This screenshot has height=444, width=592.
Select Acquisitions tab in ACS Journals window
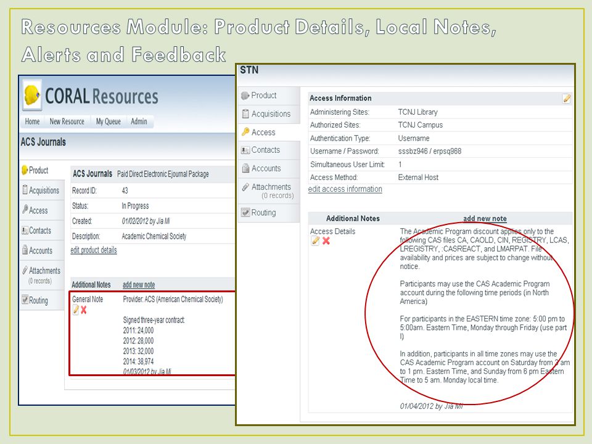[42, 191]
